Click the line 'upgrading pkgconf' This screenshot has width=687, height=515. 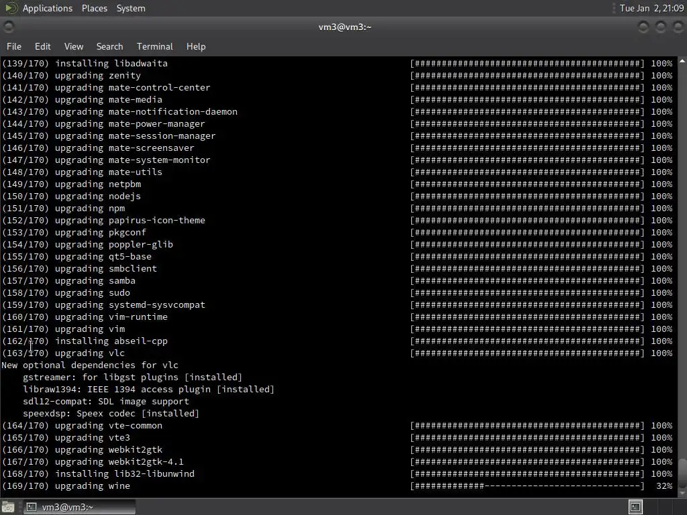pyautogui.click(x=74, y=232)
